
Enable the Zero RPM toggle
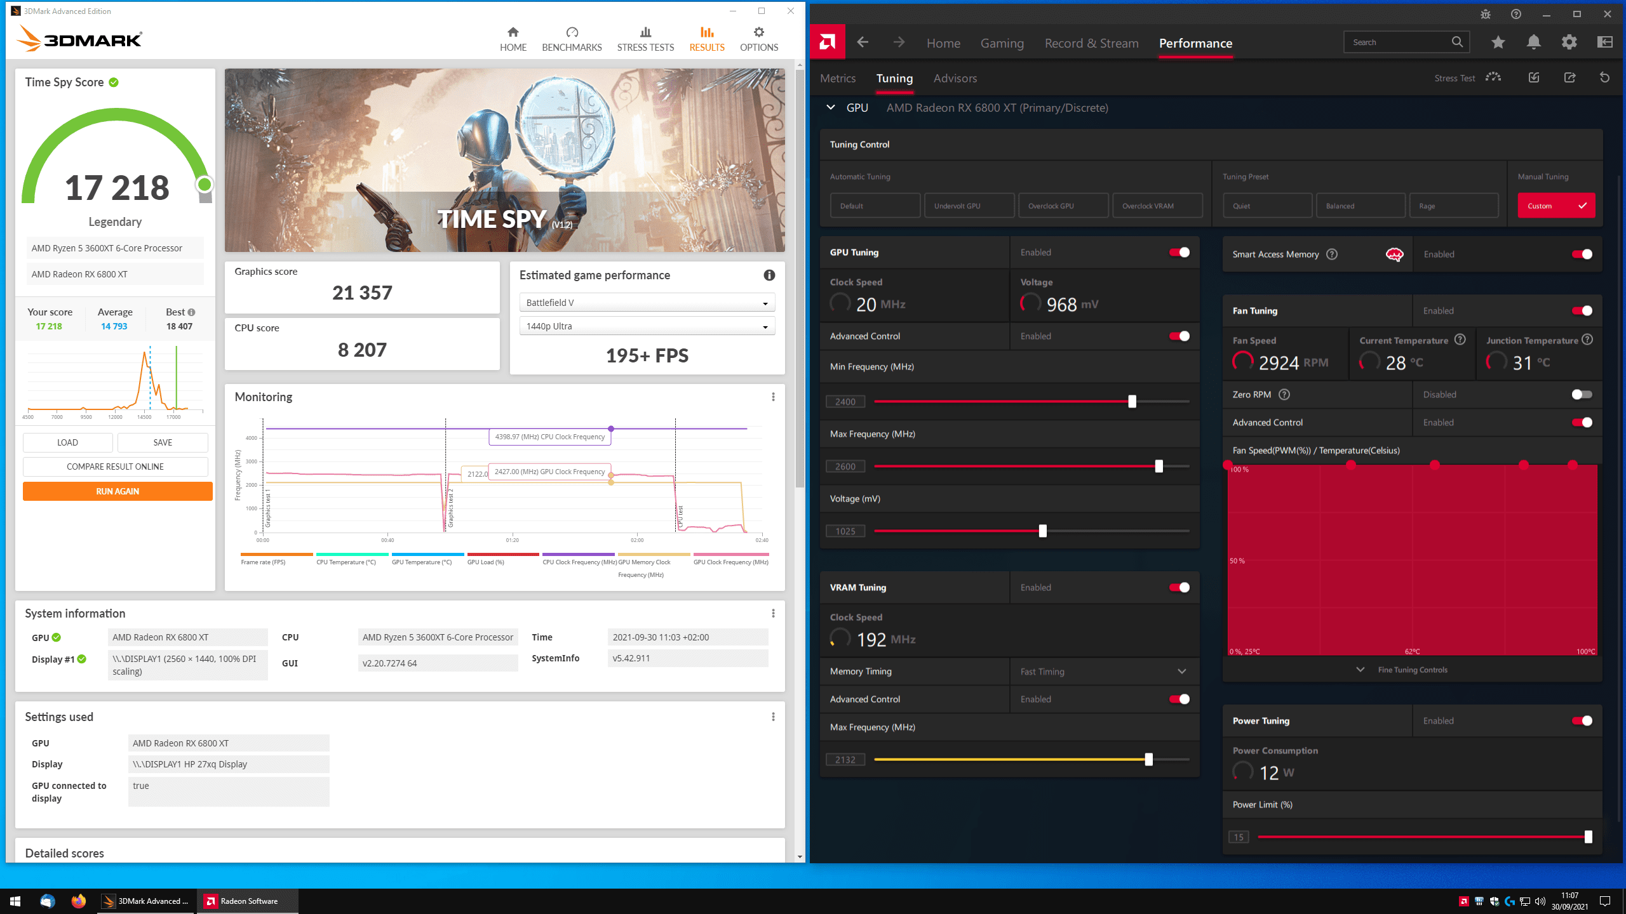click(x=1582, y=395)
